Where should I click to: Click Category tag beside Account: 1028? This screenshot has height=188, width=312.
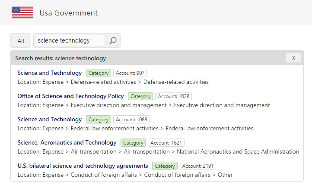pos(140,96)
